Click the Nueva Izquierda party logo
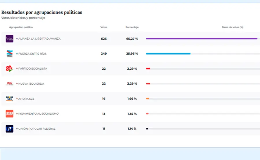 [10, 84]
